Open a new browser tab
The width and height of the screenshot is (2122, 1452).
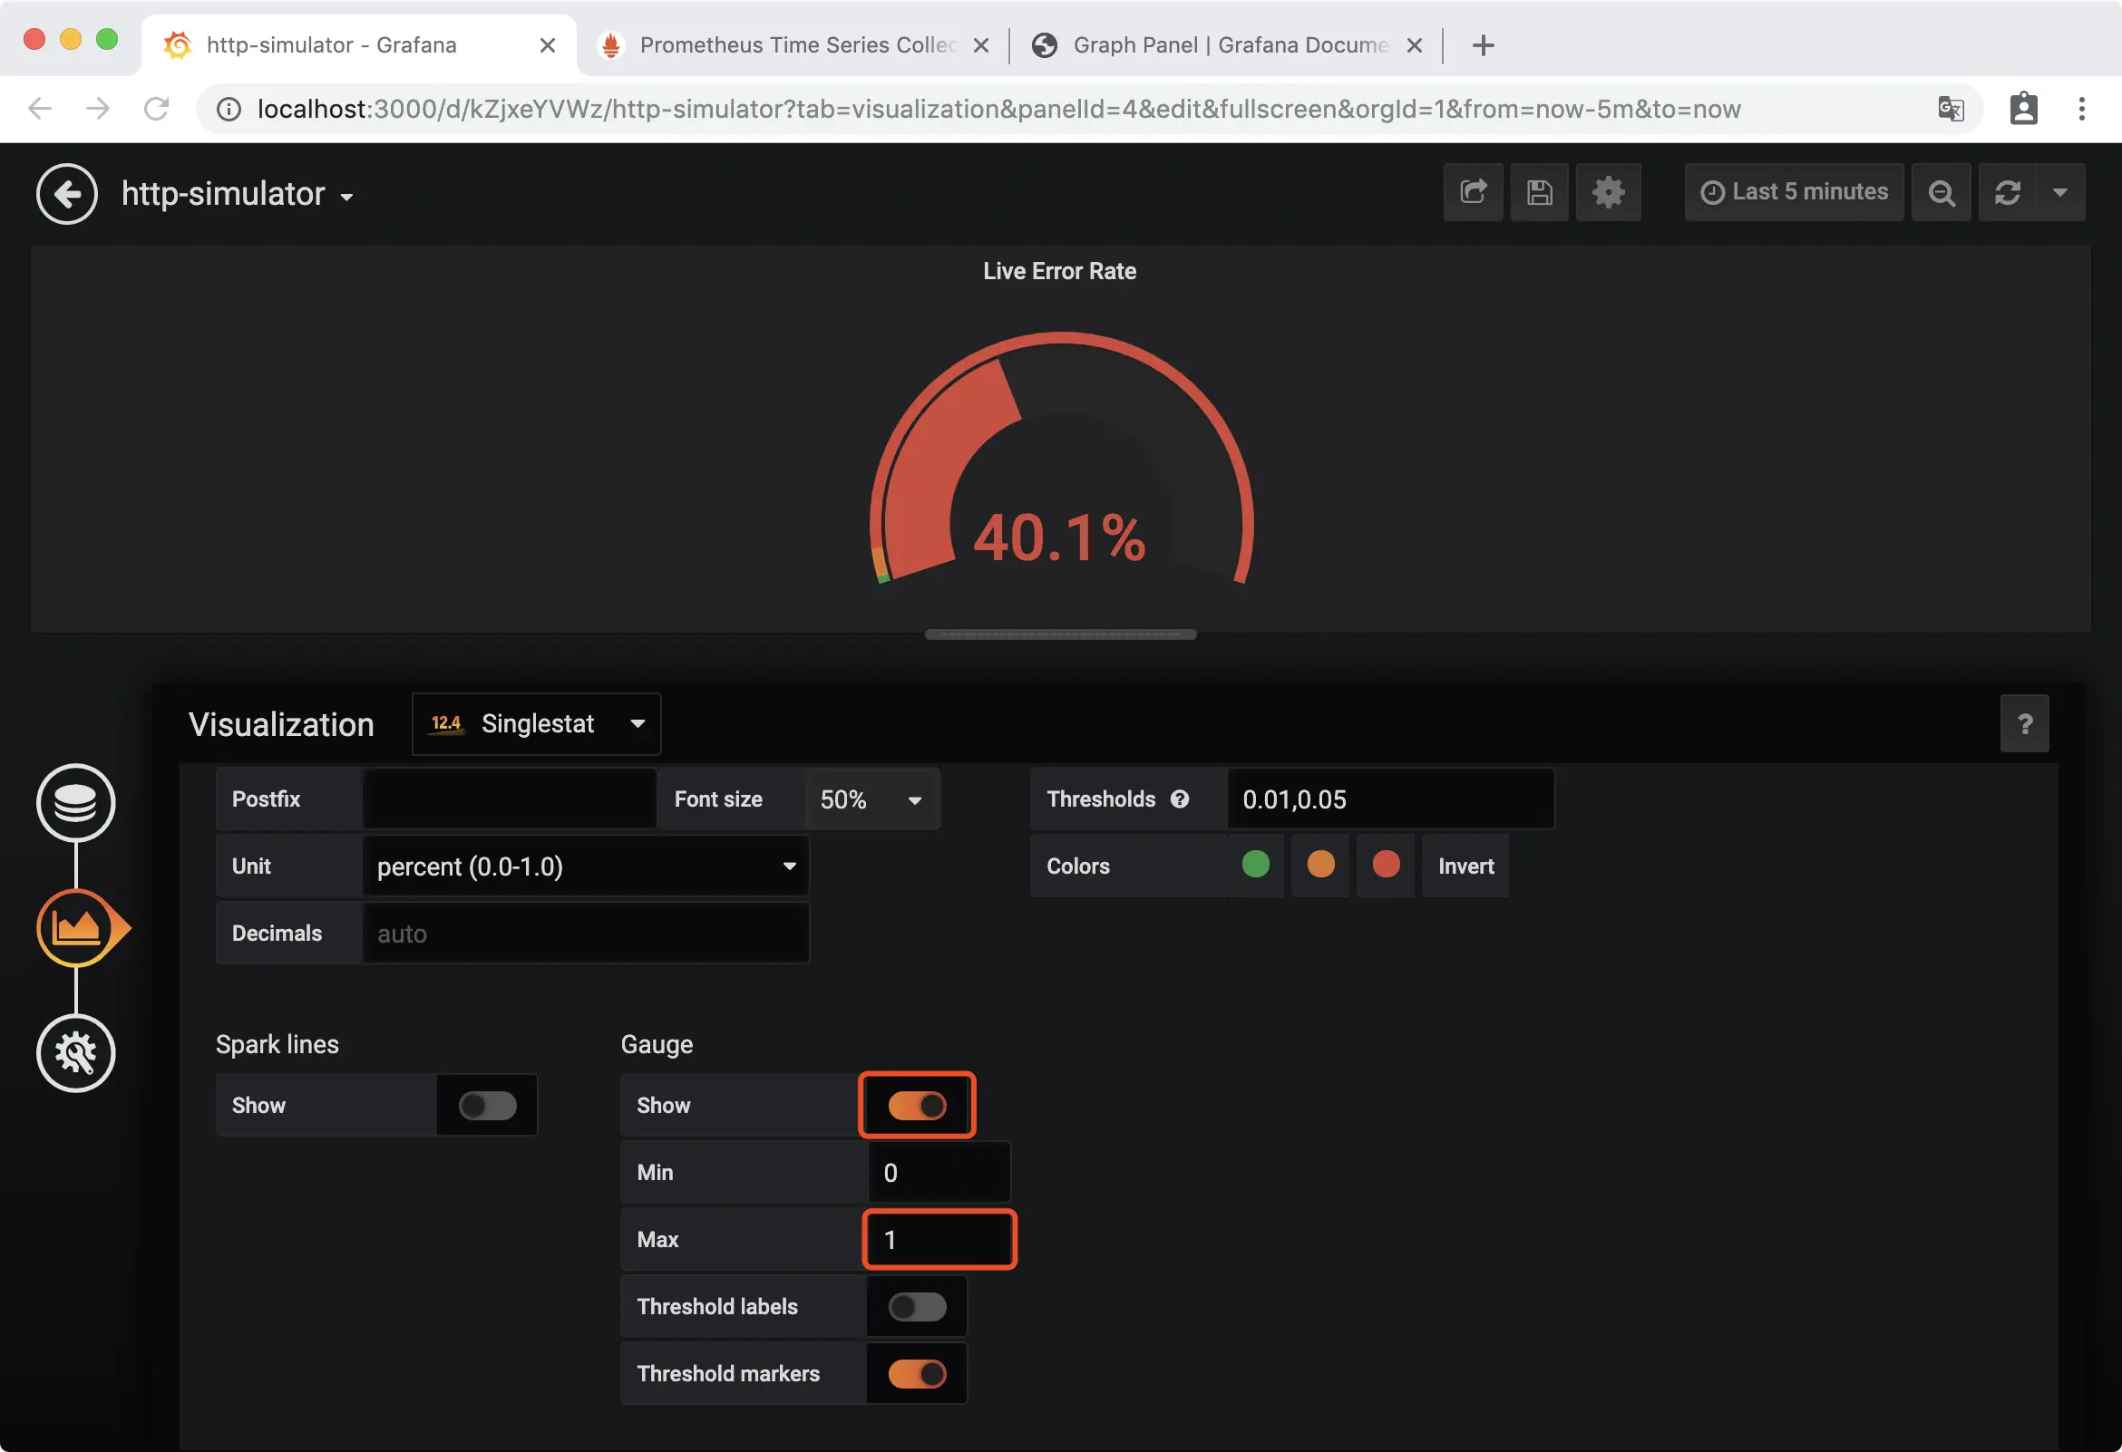[x=1484, y=44]
